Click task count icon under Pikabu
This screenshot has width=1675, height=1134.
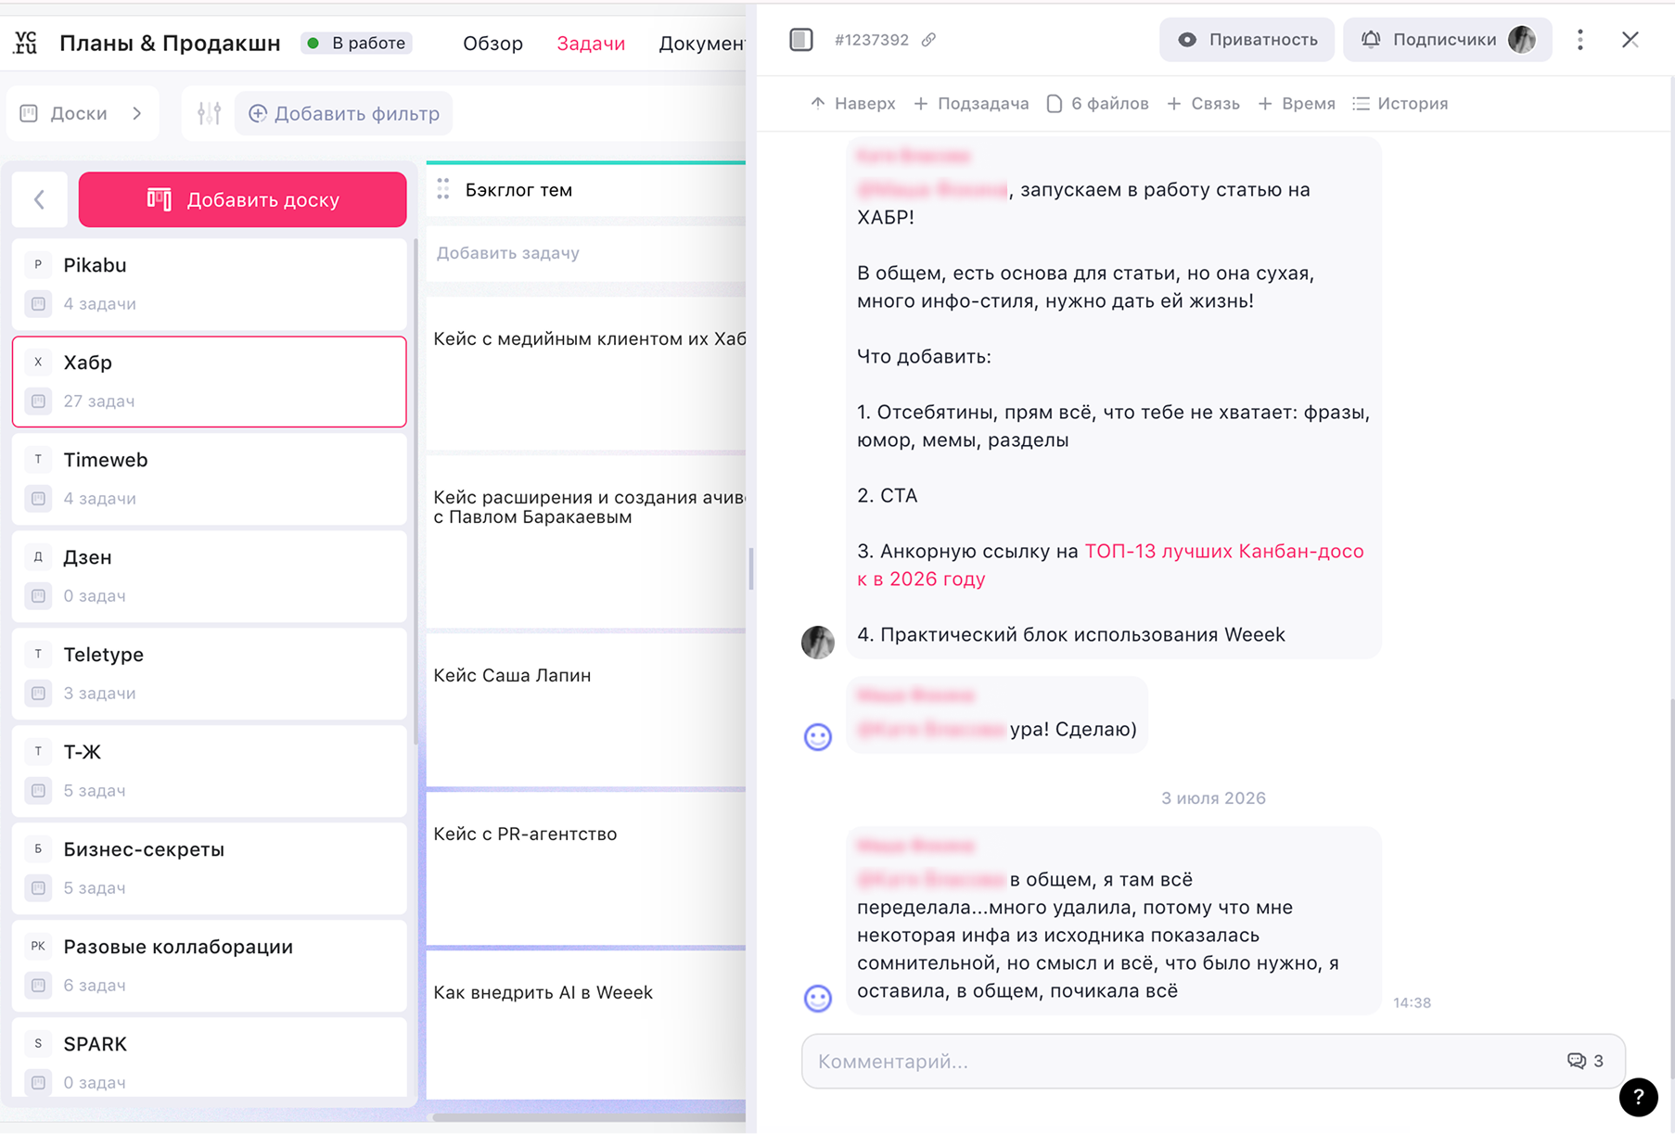pos(38,304)
